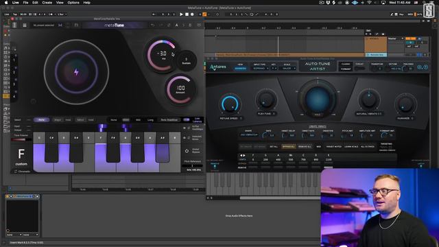Image resolution: width=439 pixels, height=247 pixels.
Task: Click the B key label on metaTune keyboard
Action: (175, 138)
